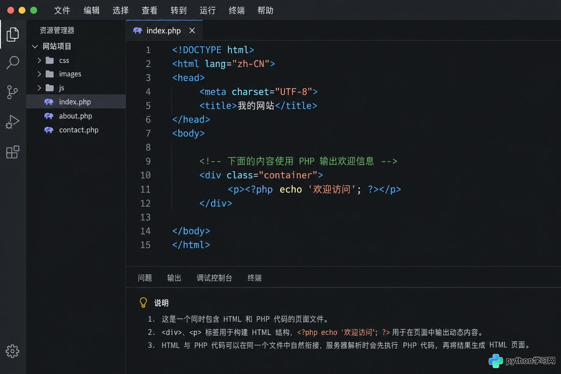Switch to the 问题 panel tab
This screenshot has width=561, height=374.
coord(145,278)
